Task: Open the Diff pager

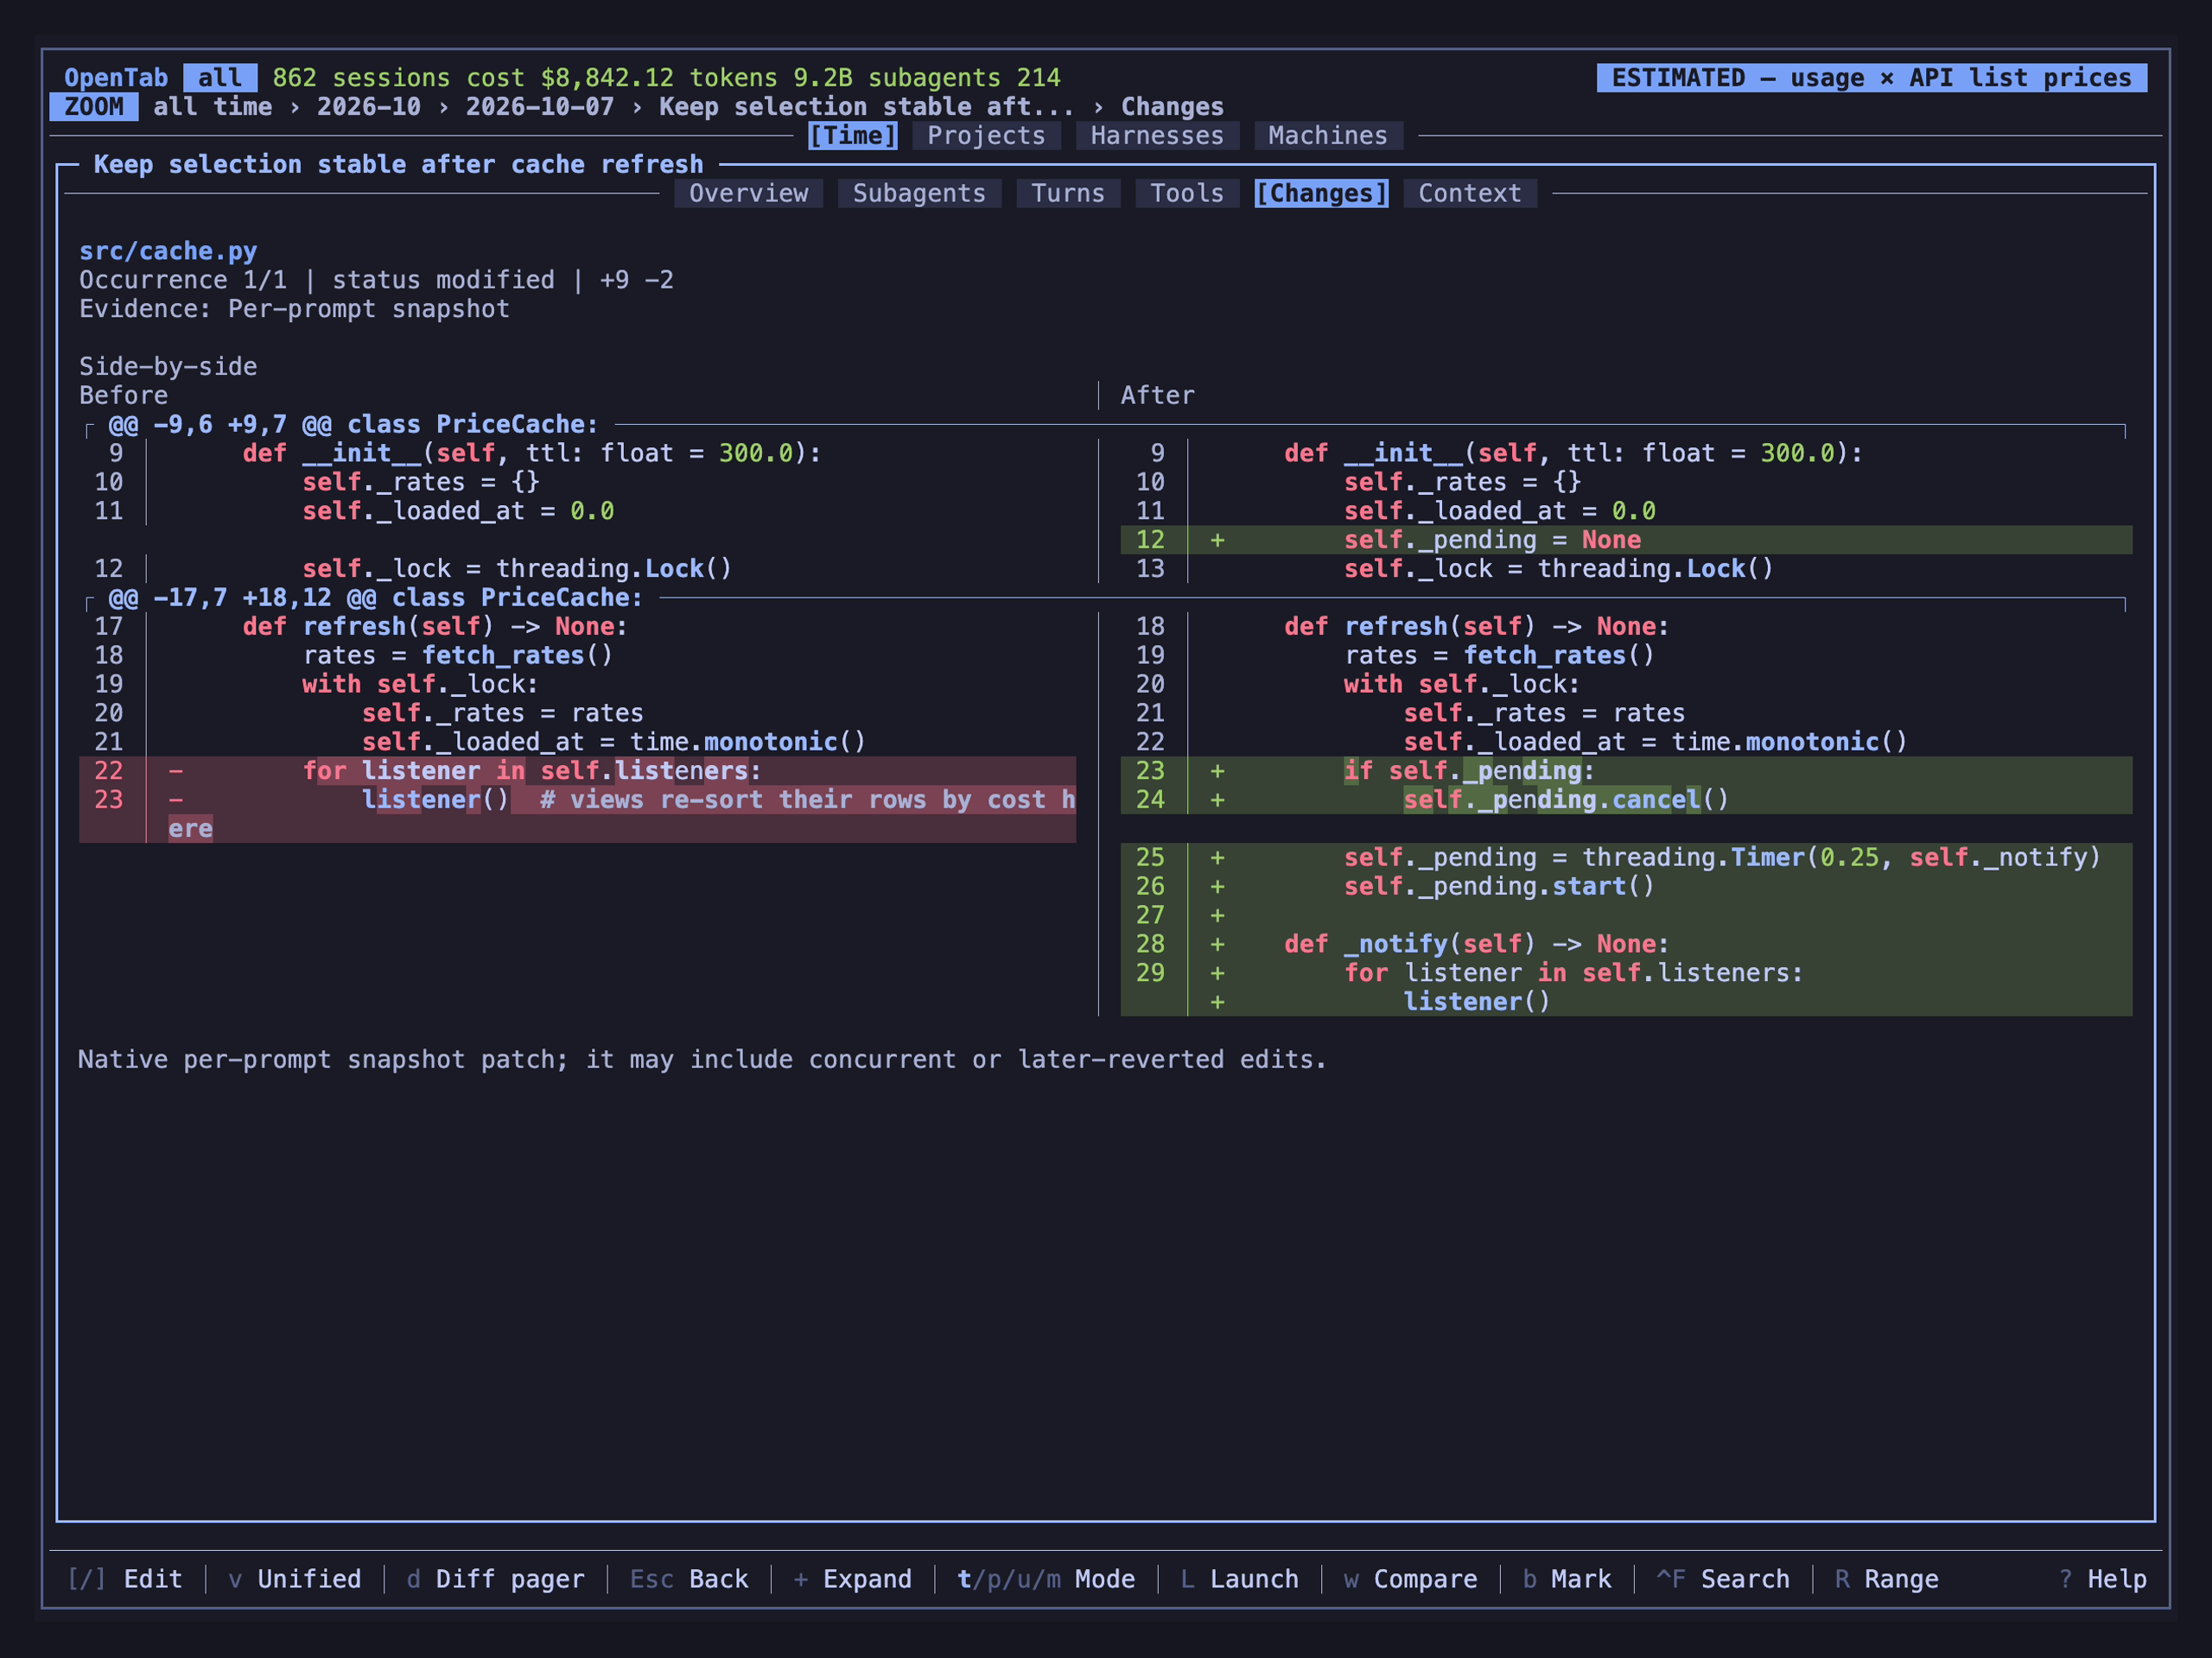Action: [495, 1579]
